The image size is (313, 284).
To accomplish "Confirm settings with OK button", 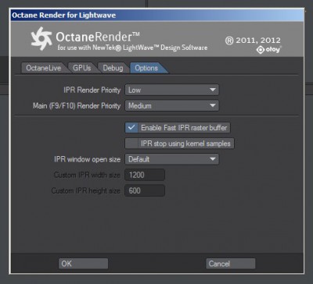I will [83, 264].
